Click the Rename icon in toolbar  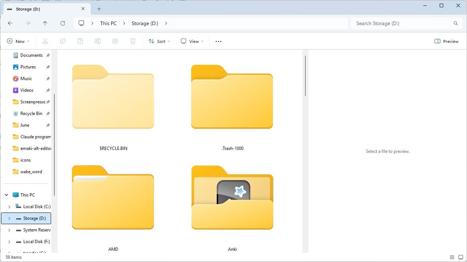[x=98, y=41]
